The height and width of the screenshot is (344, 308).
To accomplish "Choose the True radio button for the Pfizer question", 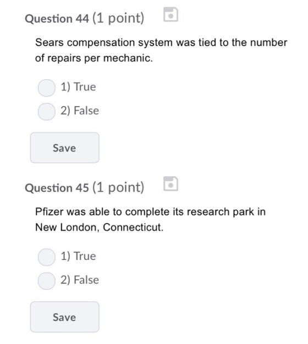I will [x=47, y=257].
